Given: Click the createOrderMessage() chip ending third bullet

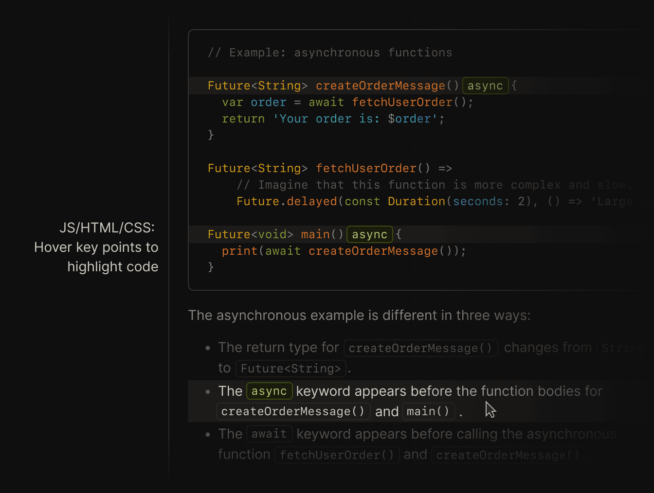Looking at the screenshot, I should coord(507,455).
